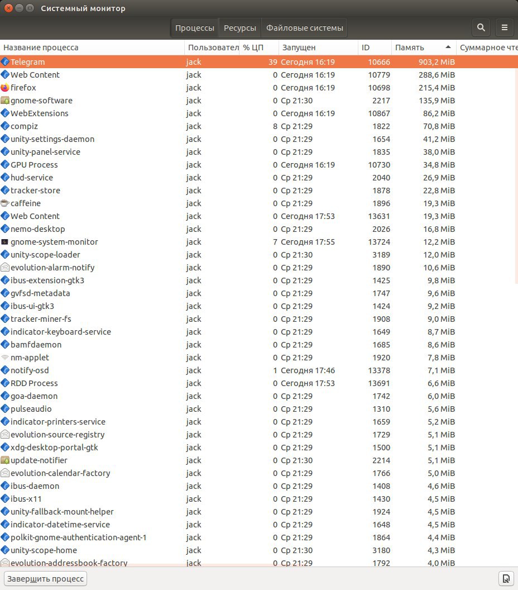Image resolution: width=518 pixels, height=590 pixels.
Task: Click the 903,2 MiB memory value
Action: 437,61
